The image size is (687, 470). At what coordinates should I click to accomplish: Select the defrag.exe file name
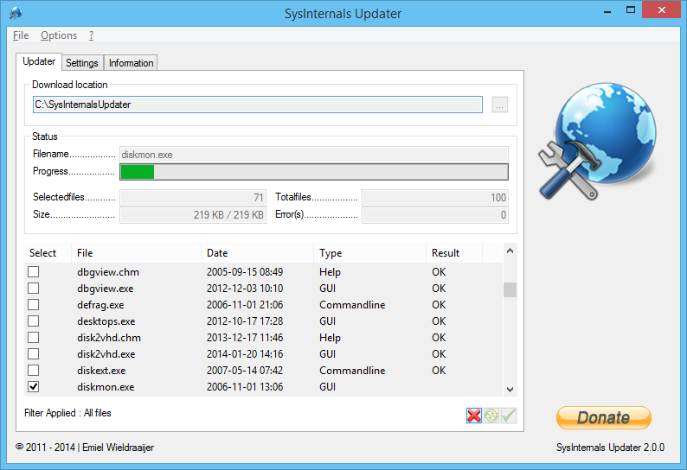pos(100,305)
